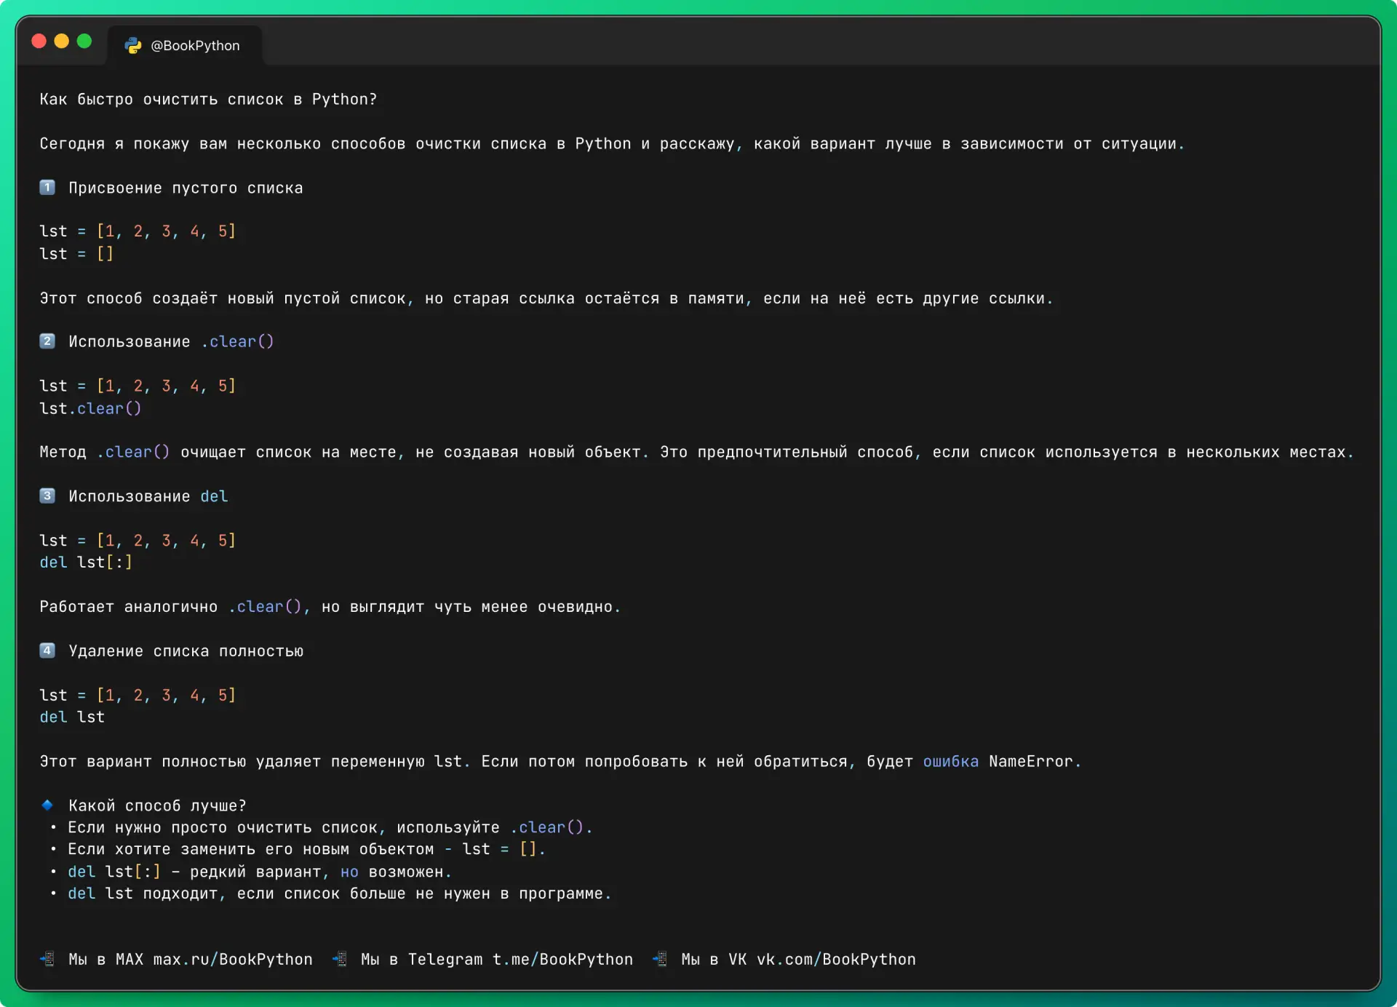Click the word 'ошибка' before NameError
Image resolution: width=1397 pixels, height=1007 pixels.
pyautogui.click(x=951, y=762)
